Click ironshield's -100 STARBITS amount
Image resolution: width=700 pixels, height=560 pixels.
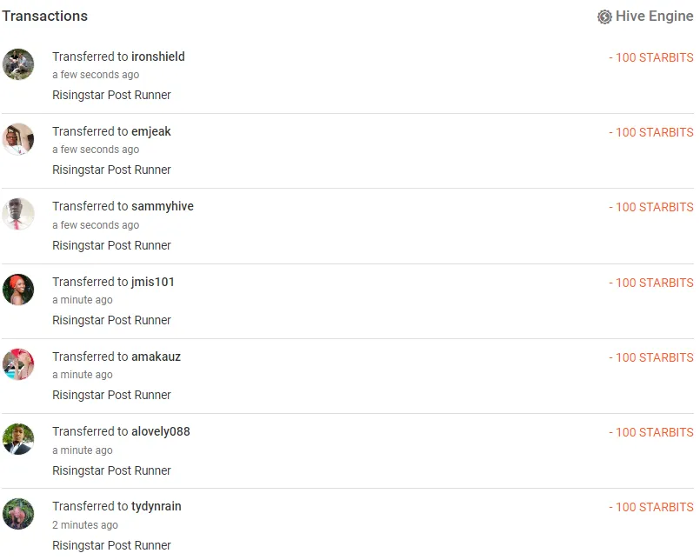coord(650,57)
